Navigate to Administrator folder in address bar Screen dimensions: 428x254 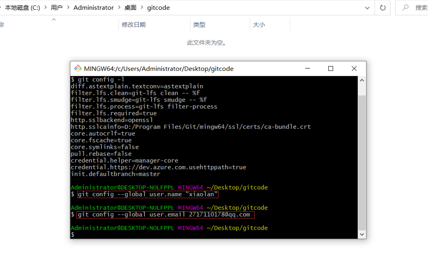94,8
